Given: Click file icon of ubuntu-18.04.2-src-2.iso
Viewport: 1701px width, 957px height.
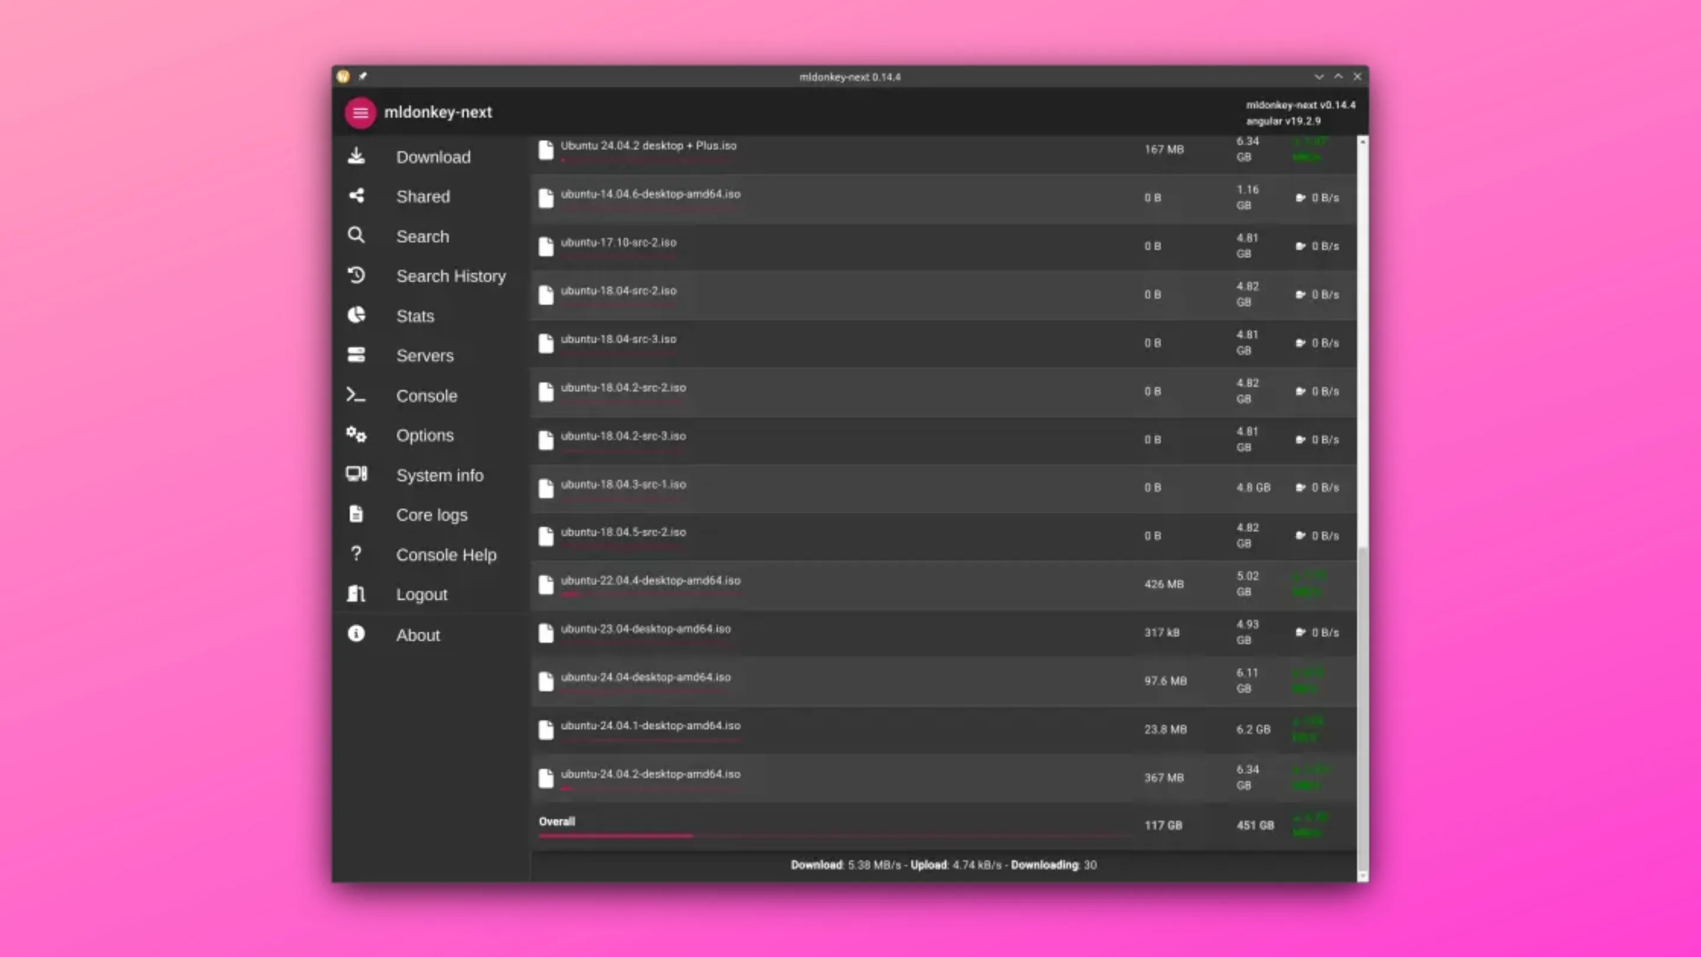Looking at the screenshot, I should point(545,392).
